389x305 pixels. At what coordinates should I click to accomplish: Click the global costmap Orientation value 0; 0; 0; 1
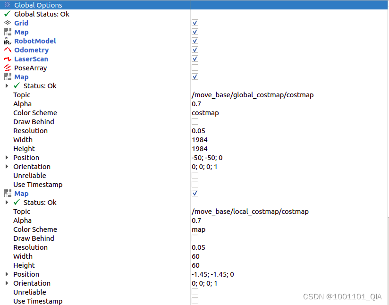[204, 167]
